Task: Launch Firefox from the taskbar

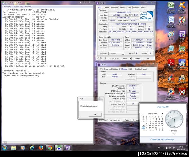Action: click(41, 148)
